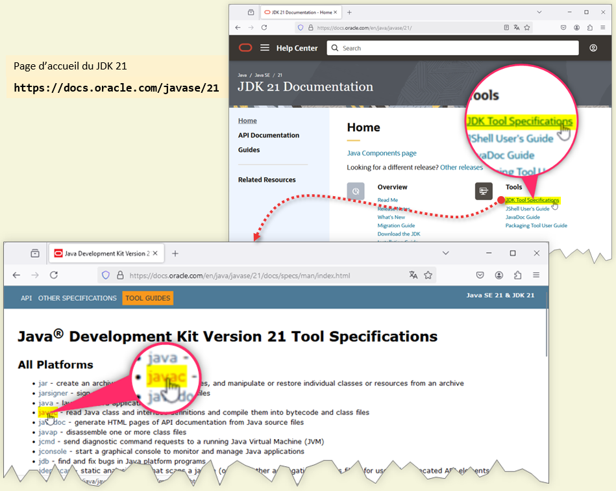This screenshot has width=616, height=491.
Task: Expand the tab list in Tool Specifications window
Action: 445,253
